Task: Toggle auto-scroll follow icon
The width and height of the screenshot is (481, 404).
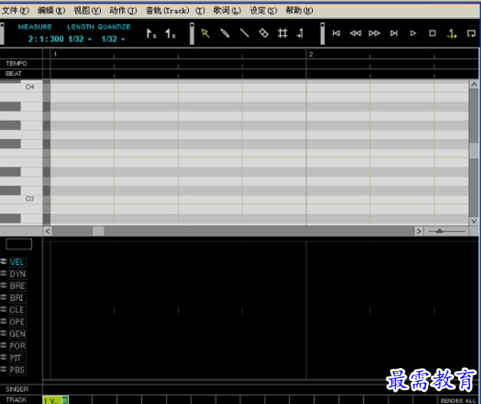Action: (x=451, y=34)
